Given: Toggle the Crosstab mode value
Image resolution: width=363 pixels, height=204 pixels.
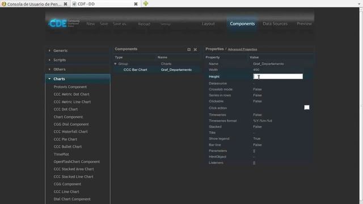Looking at the screenshot, I should tap(257, 90).
